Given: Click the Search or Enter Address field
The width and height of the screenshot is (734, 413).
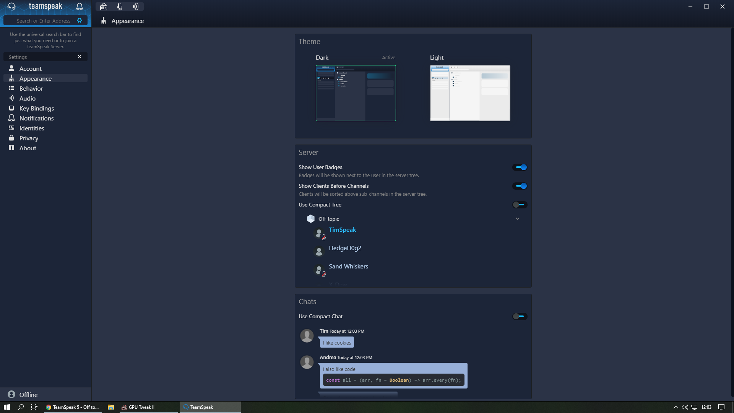Looking at the screenshot, I should [44, 21].
